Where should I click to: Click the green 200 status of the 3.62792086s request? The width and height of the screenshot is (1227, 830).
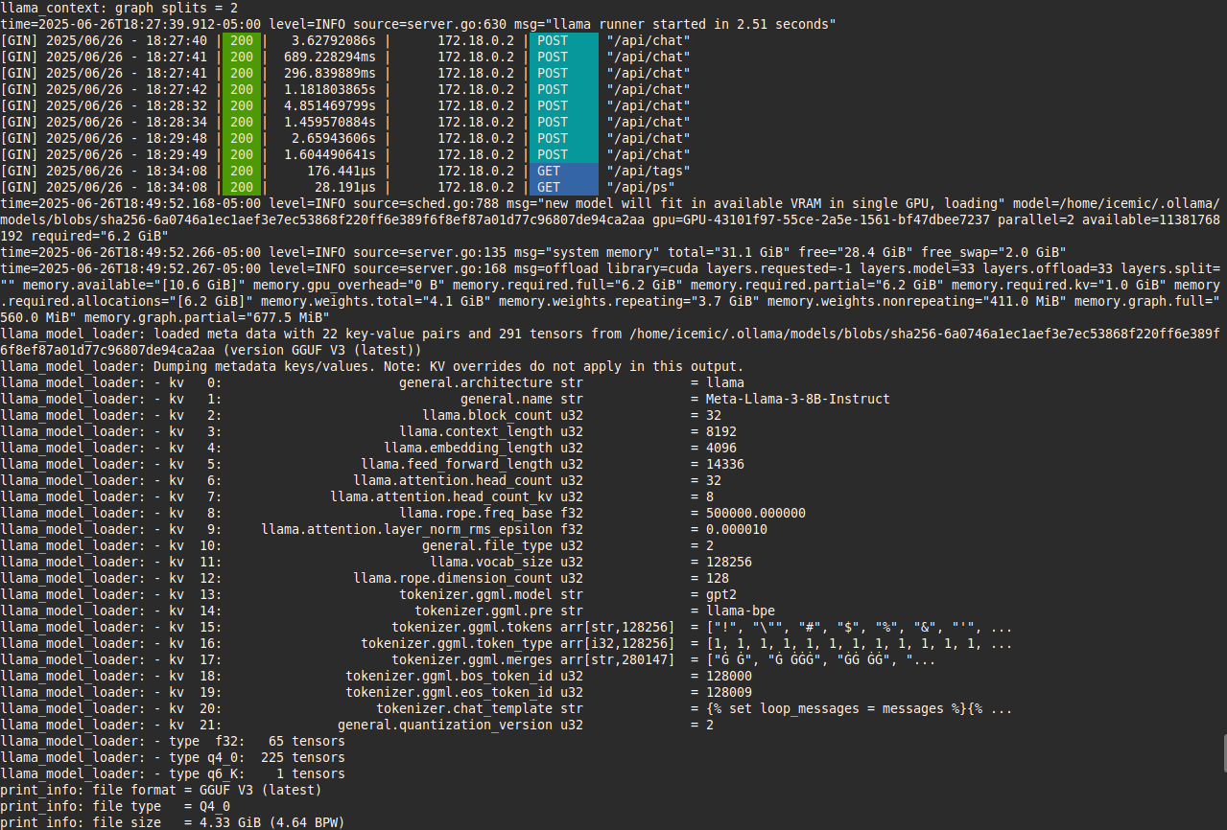point(242,40)
